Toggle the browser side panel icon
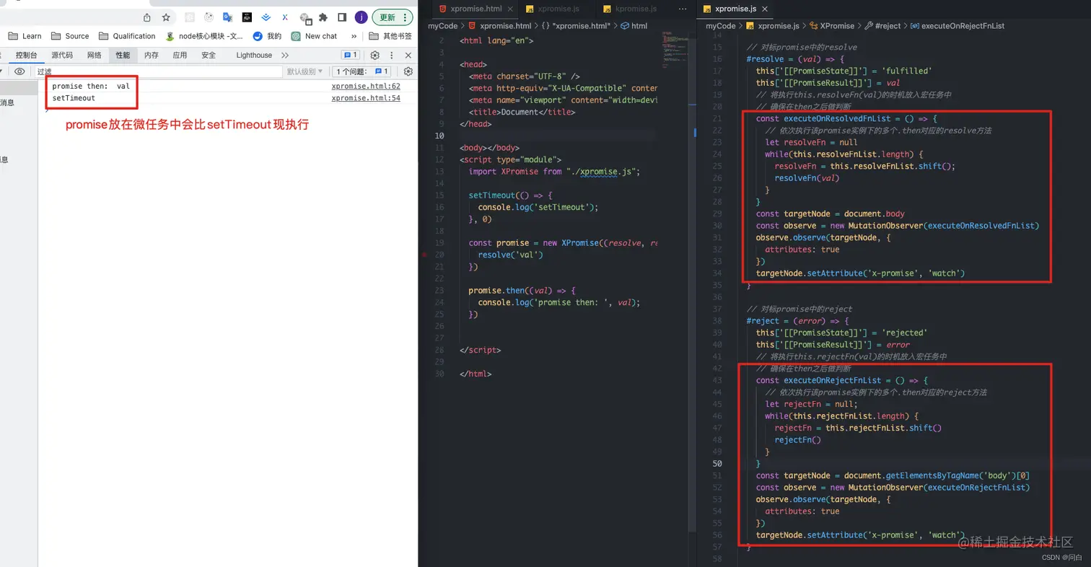 click(x=342, y=17)
